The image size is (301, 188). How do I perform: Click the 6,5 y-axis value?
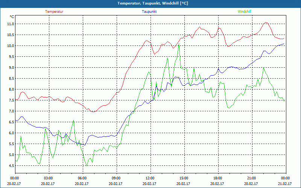(12, 122)
